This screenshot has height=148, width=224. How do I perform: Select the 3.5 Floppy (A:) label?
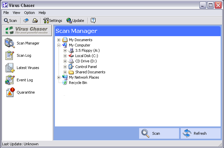pos(88,50)
